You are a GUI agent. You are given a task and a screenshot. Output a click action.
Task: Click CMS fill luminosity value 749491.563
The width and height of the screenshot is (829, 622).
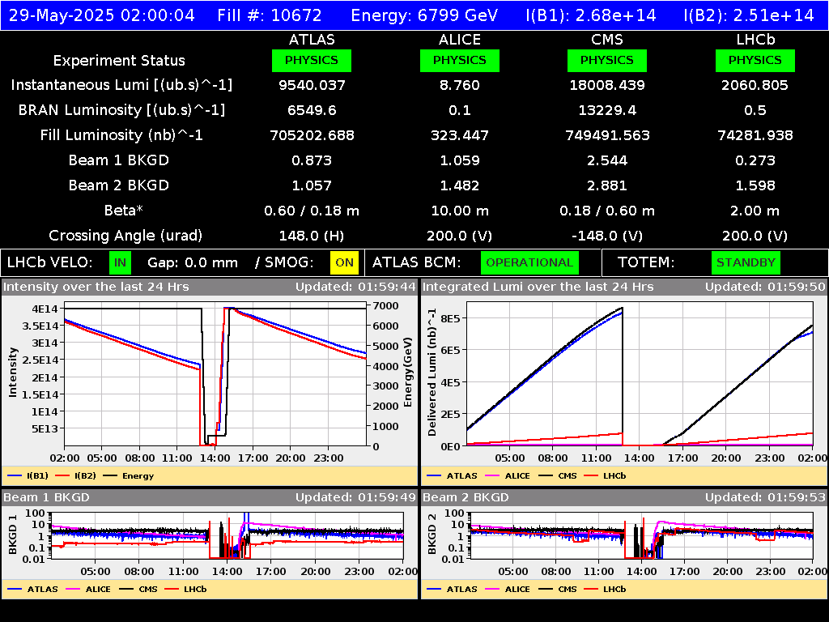[607, 135]
